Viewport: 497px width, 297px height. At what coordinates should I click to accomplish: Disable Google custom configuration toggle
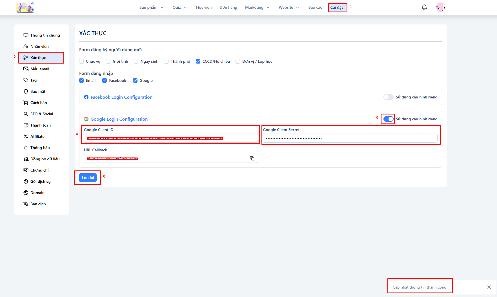tap(388, 119)
